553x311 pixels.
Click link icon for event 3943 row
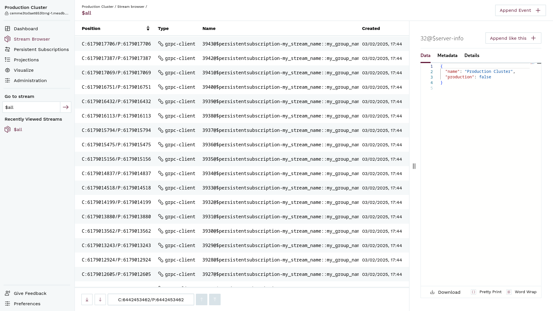(x=161, y=44)
